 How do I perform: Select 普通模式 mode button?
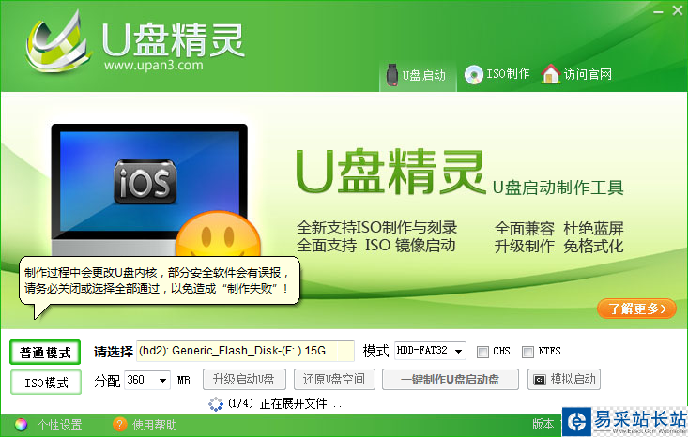coord(45,353)
